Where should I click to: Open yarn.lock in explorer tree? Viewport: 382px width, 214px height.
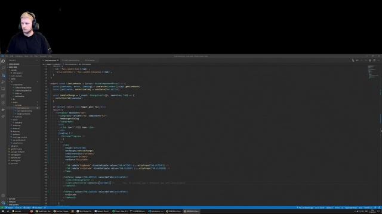(x=14, y=163)
